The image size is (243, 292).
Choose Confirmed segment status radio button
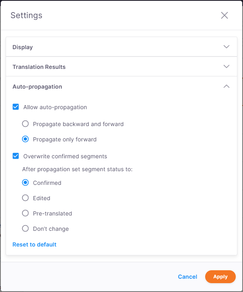(x=25, y=183)
